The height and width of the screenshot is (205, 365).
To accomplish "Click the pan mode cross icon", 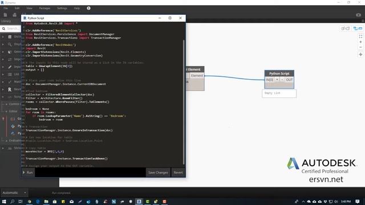I will coord(360,55).
